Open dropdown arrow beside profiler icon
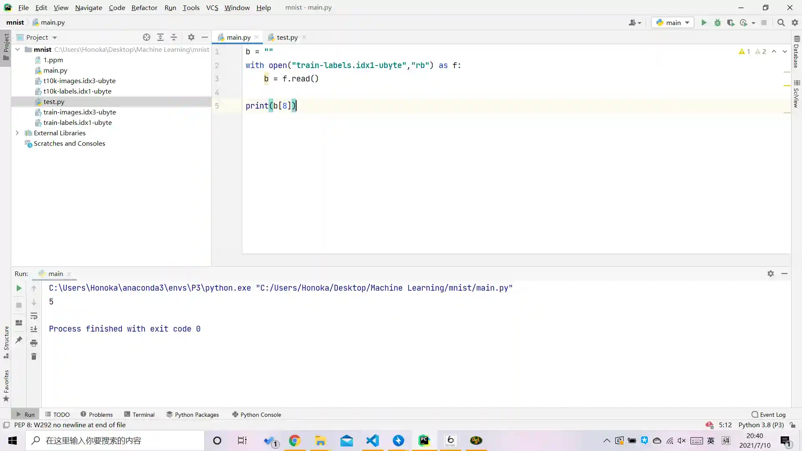Viewport: 802px width, 451px height. click(x=754, y=23)
